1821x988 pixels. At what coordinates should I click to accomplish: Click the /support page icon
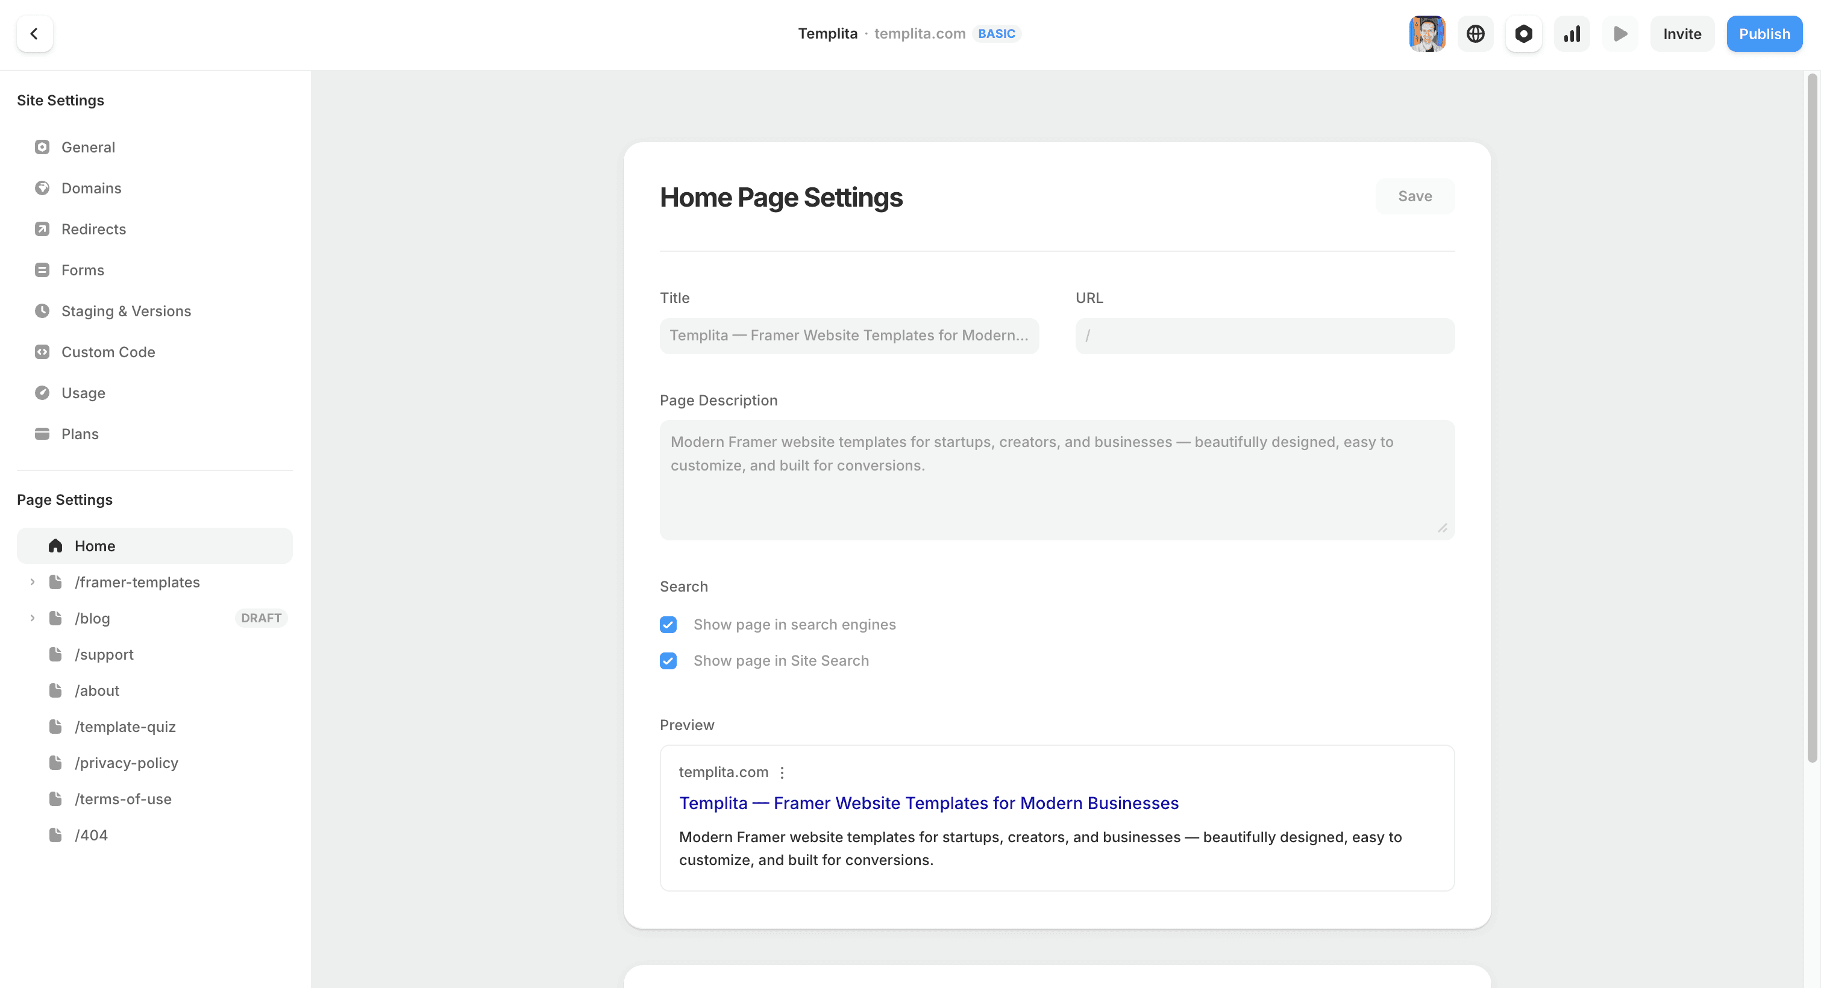(x=55, y=654)
